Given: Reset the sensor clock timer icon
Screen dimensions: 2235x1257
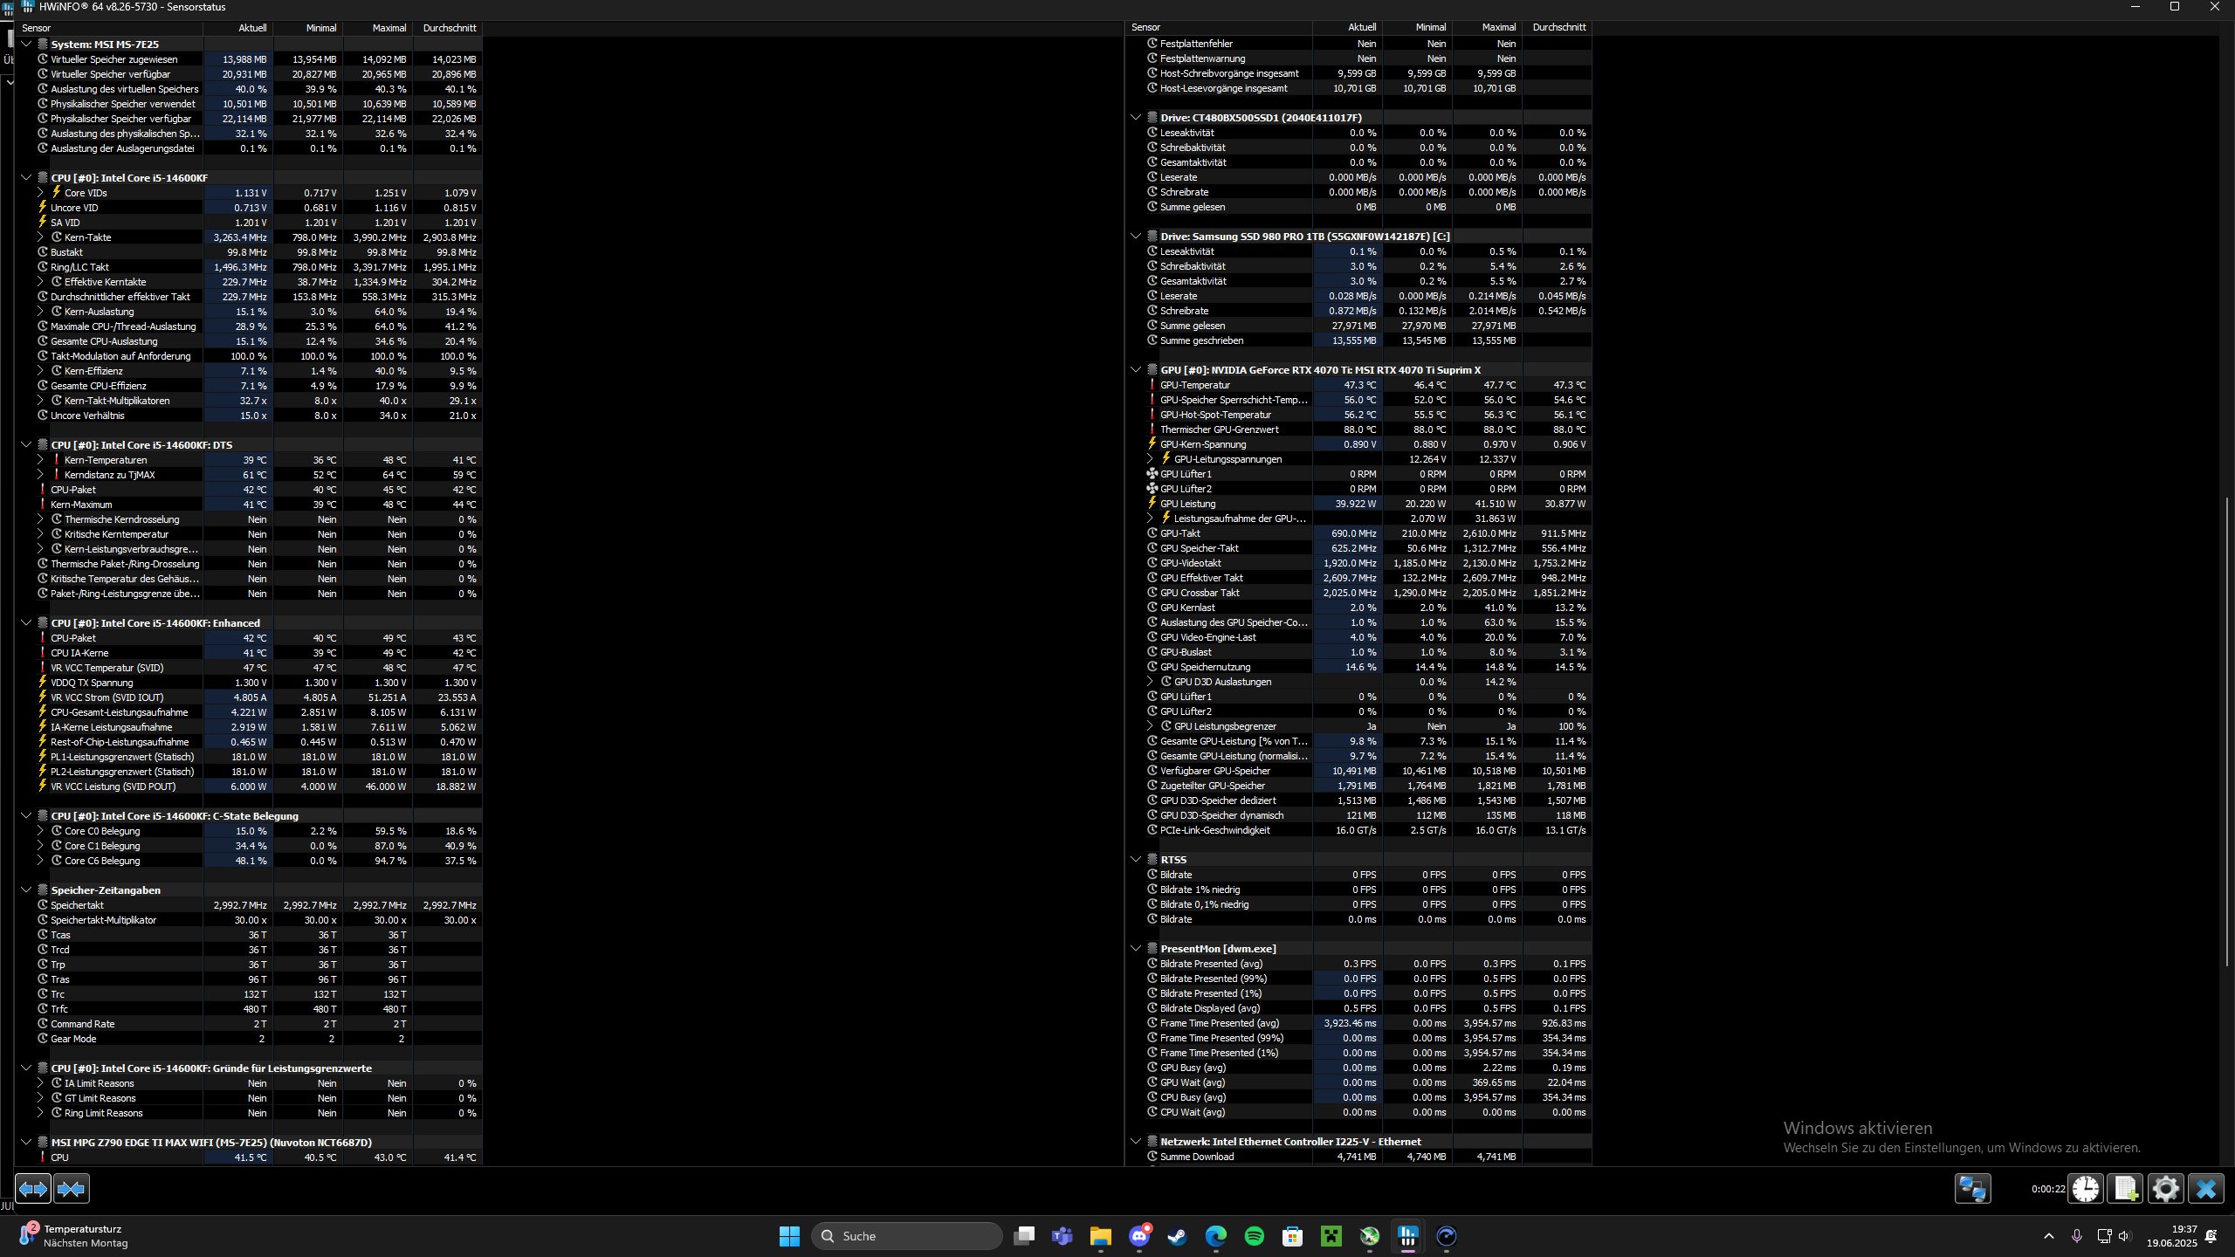Looking at the screenshot, I should point(2086,1188).
